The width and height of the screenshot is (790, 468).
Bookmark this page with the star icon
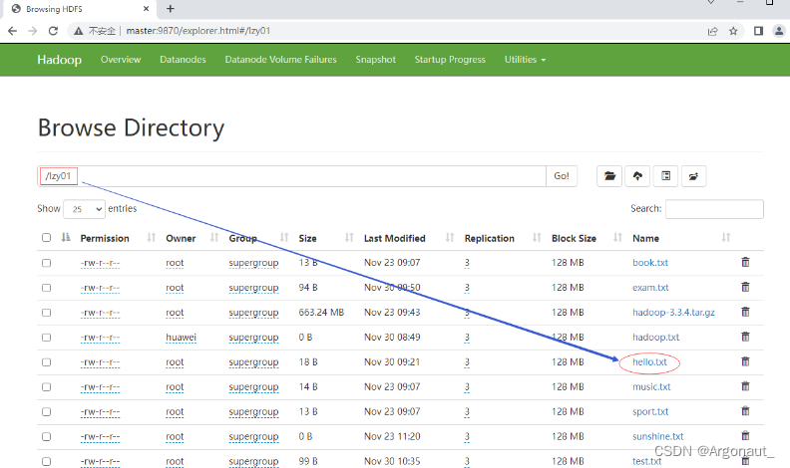[x=733, y=31]
